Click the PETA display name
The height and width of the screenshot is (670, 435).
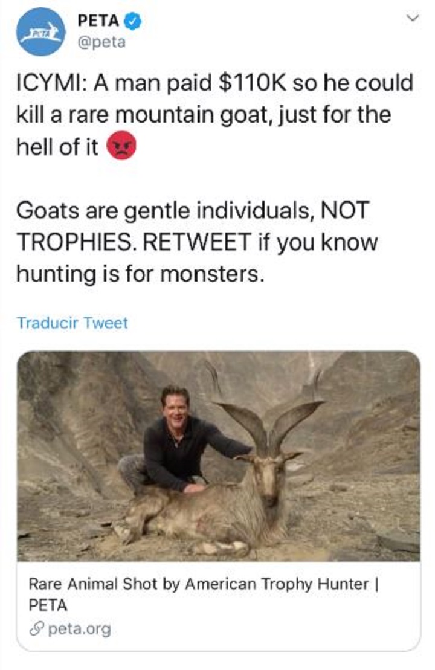pos(98,21)
